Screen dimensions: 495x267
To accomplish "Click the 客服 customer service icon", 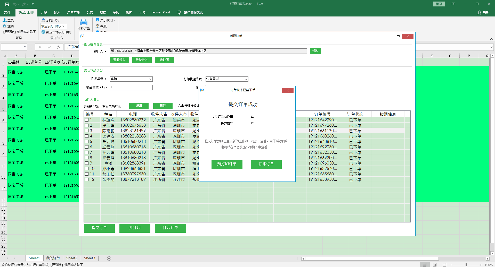I will click(98, 26).
